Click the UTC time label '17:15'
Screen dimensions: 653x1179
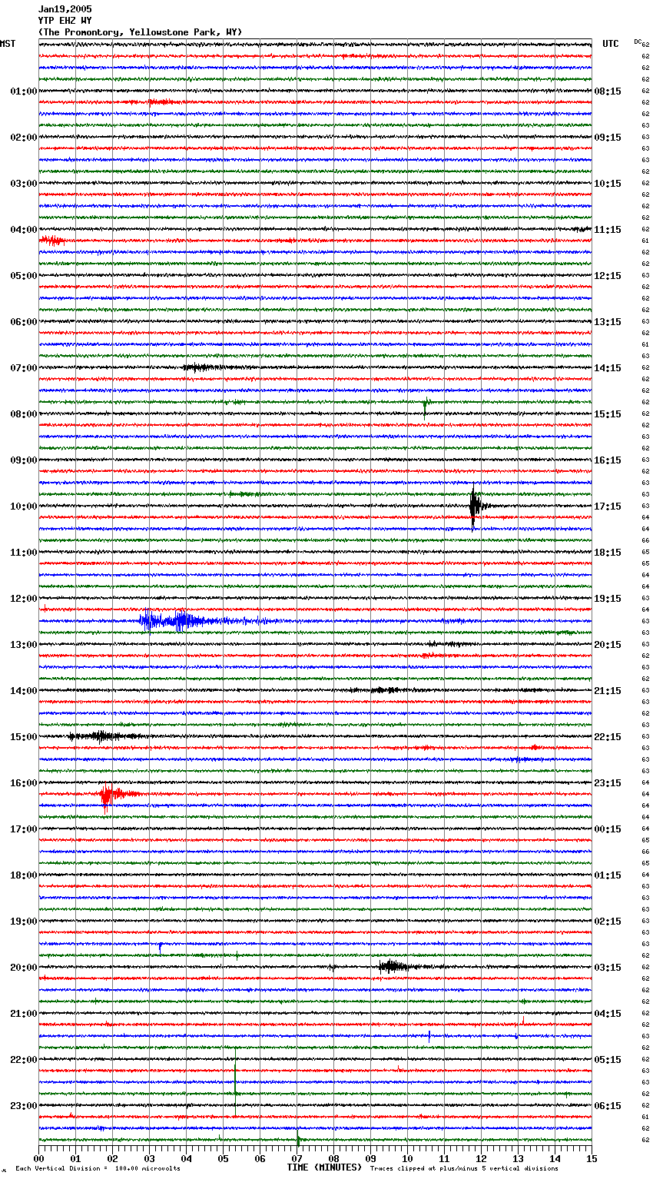[608, 506]
